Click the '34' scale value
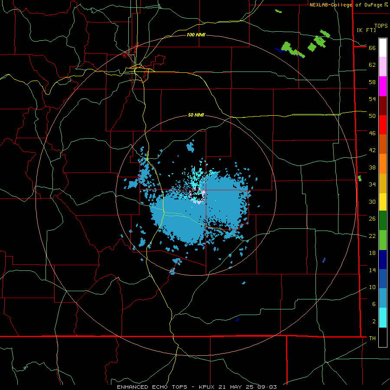 [x=372, y=185]
